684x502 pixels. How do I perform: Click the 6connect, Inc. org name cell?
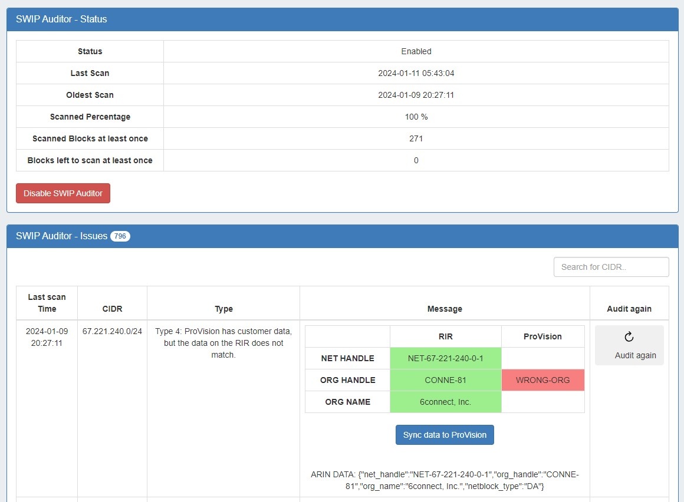pyautogui.click(x=445, y=402)
